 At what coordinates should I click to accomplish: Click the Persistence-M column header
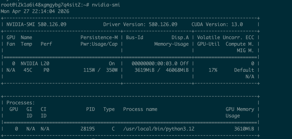coord(99,37)
